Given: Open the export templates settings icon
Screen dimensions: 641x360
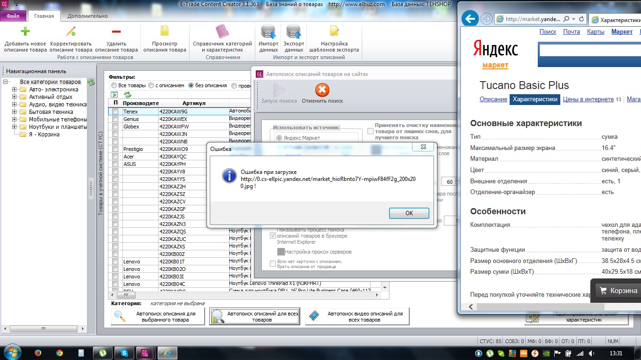Looking at the screenshot, I should point(334,31).
